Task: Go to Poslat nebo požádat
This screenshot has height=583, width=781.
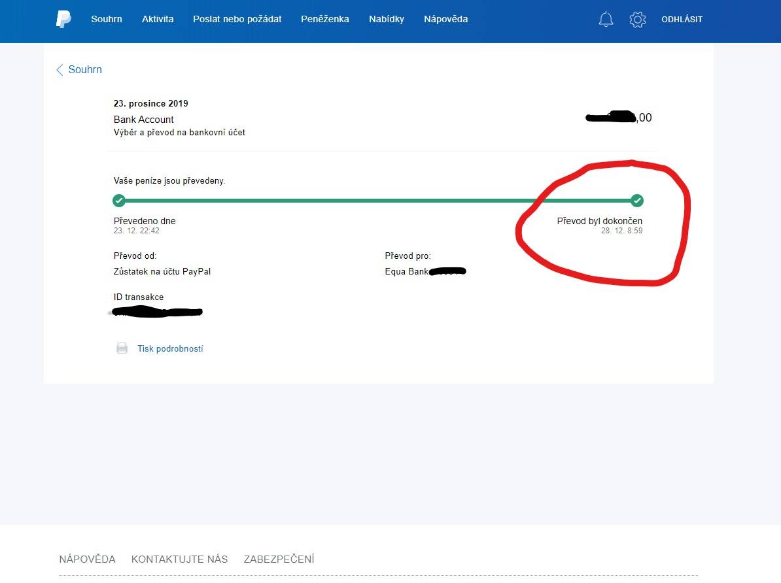Action: pos(237,19)
